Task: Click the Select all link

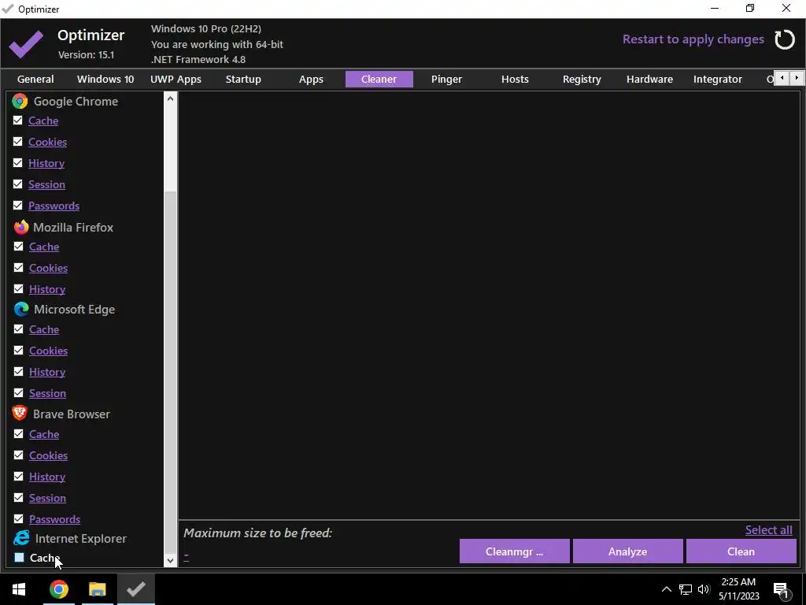Action: click(x=768, y=530)
